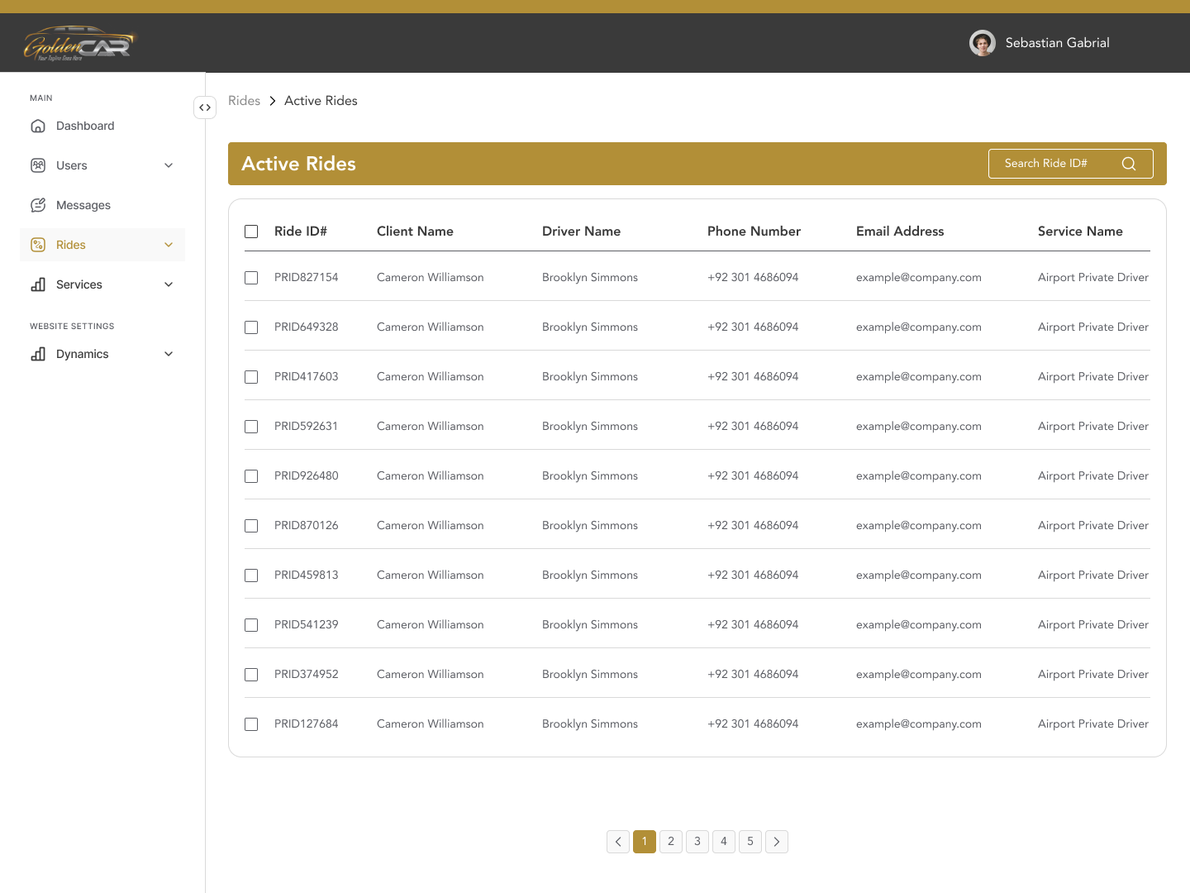The width and height of the screenshot is (1190, 893).
Task: Click the Services bar chart icon
Action: (x=38, y=284)
